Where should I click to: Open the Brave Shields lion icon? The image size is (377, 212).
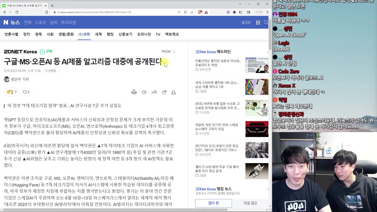[x=200, y=12]
